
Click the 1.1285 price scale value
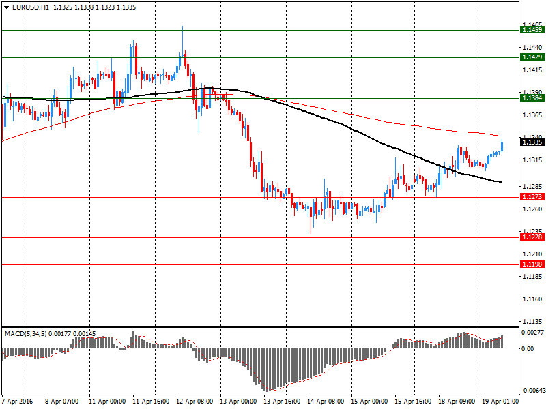coord(532,186)
